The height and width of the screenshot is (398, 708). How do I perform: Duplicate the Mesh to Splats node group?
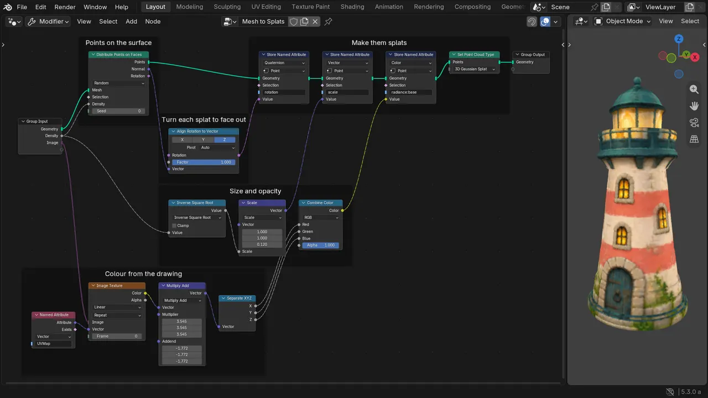(304, 21)
